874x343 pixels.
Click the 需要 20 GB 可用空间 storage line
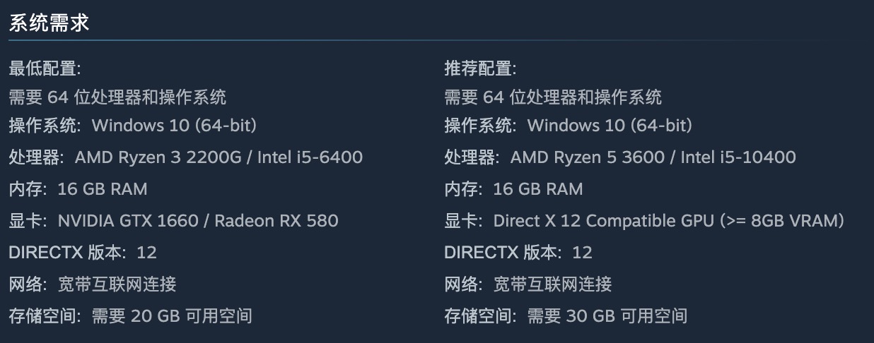click(130, 315)
